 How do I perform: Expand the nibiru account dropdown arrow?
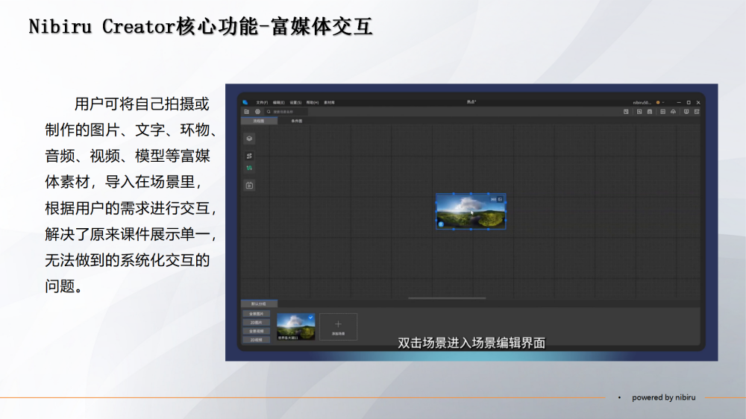[x=663, y=102]
